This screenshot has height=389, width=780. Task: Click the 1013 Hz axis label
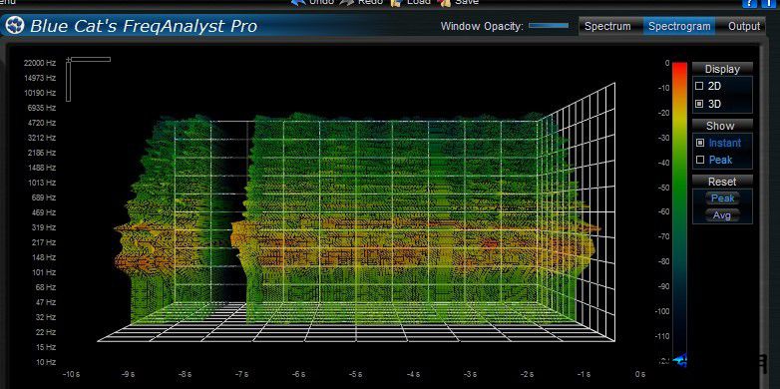click(41, 183)
